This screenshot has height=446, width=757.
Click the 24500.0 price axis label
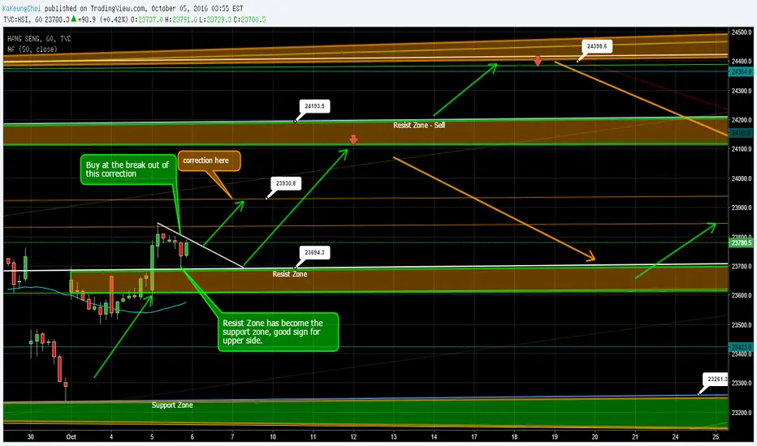742,32
